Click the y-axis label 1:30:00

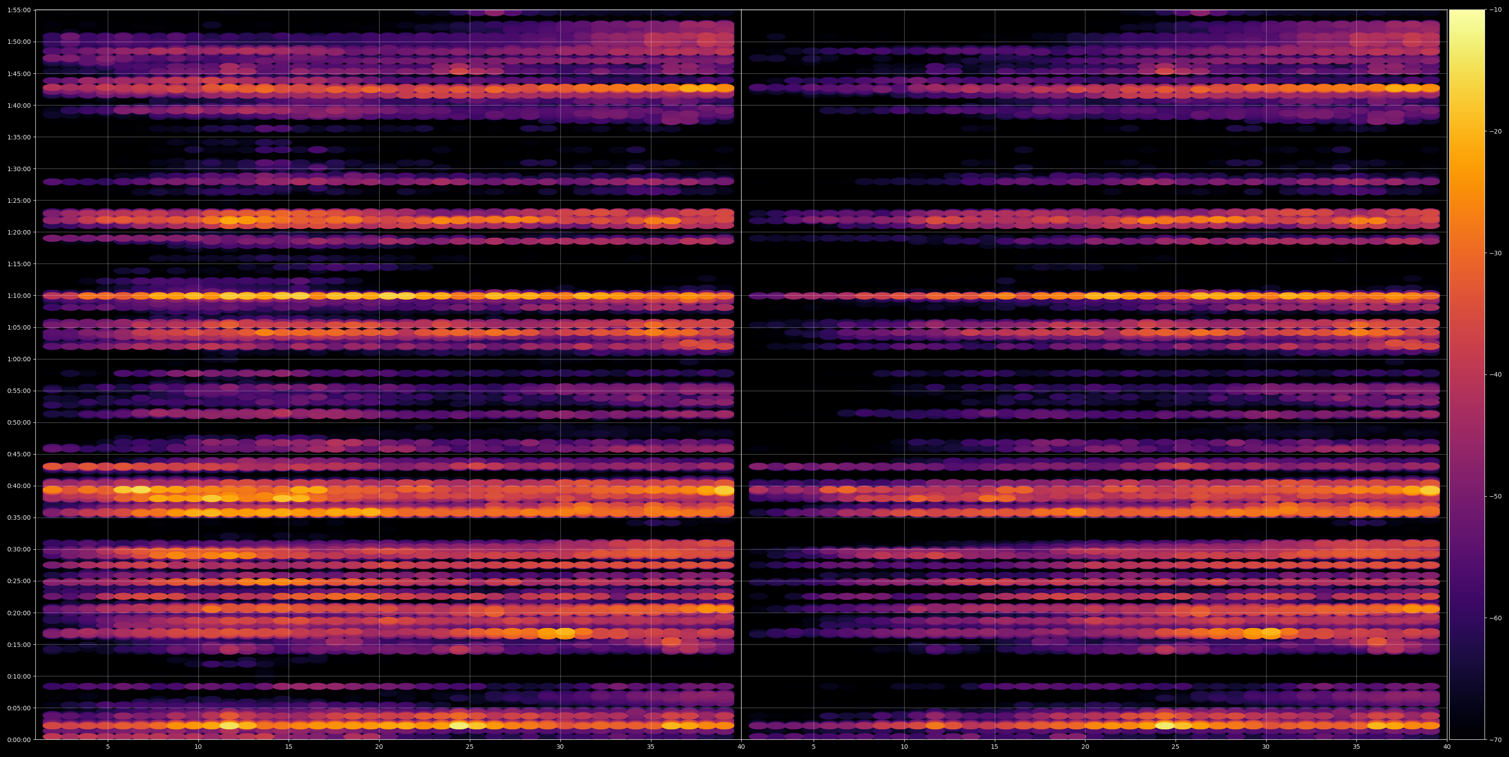point(19,168)
